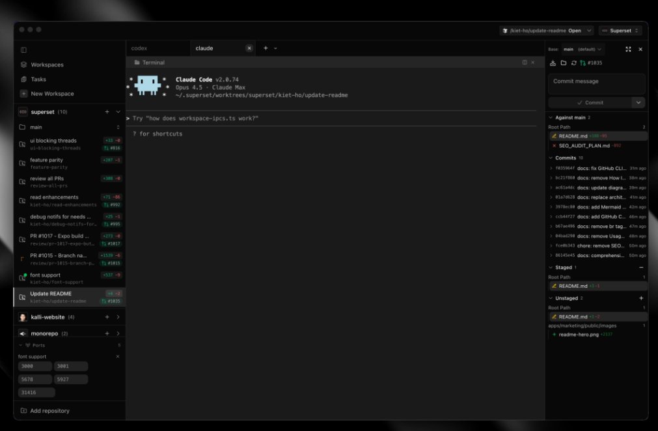The width and height of the screenshot is (658, 431).
Task: Open the PR #1015 Branch na... workspace
Action: pos(69,259)
